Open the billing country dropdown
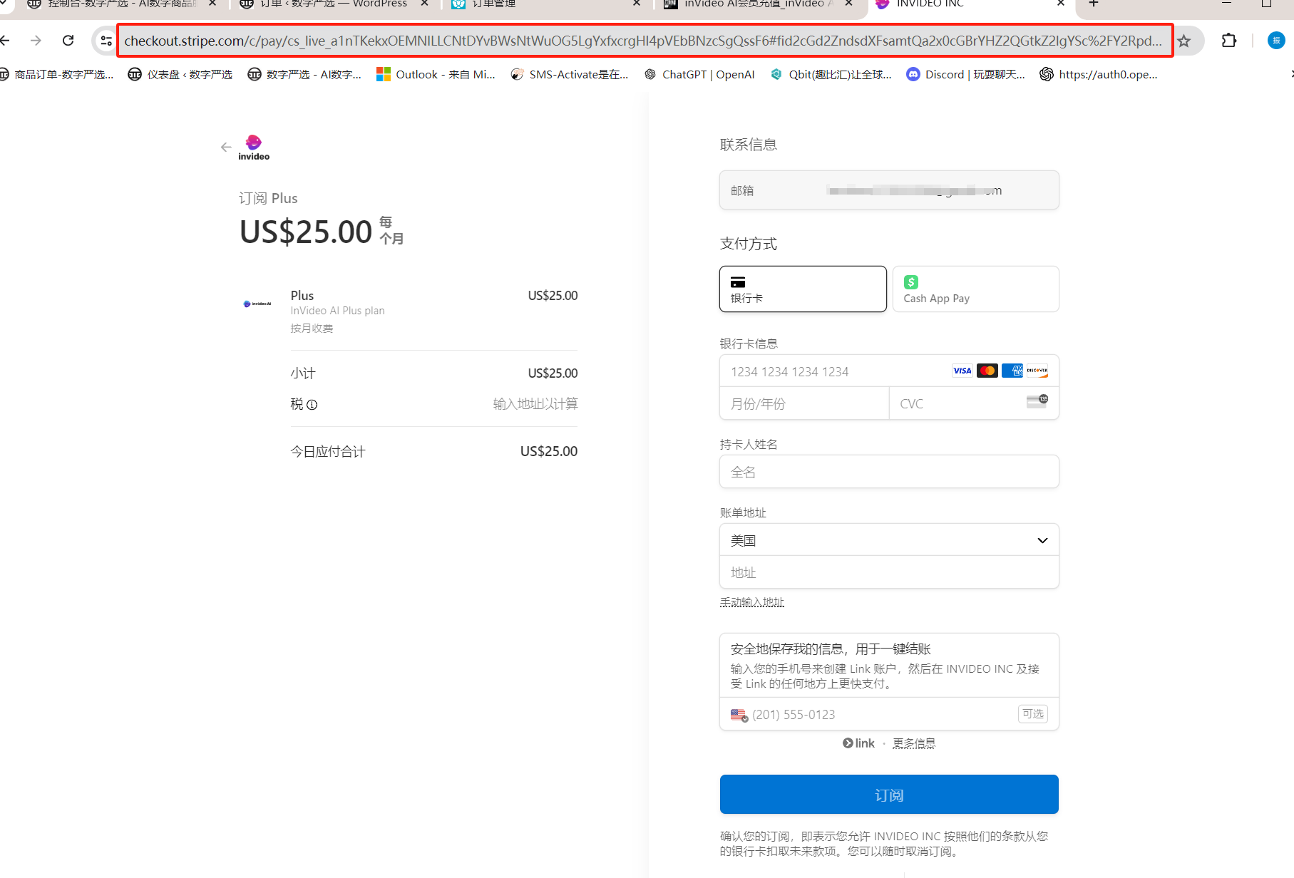Viewport: 1294px width, 878px height. click(889, 540)
